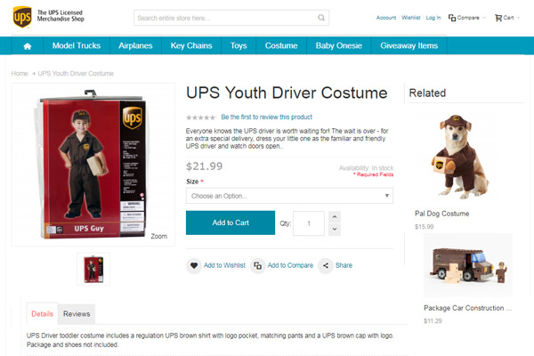Click the Share icon

[x=326, y=265]
